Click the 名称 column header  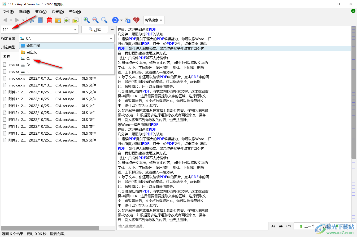tap(7, 57)
